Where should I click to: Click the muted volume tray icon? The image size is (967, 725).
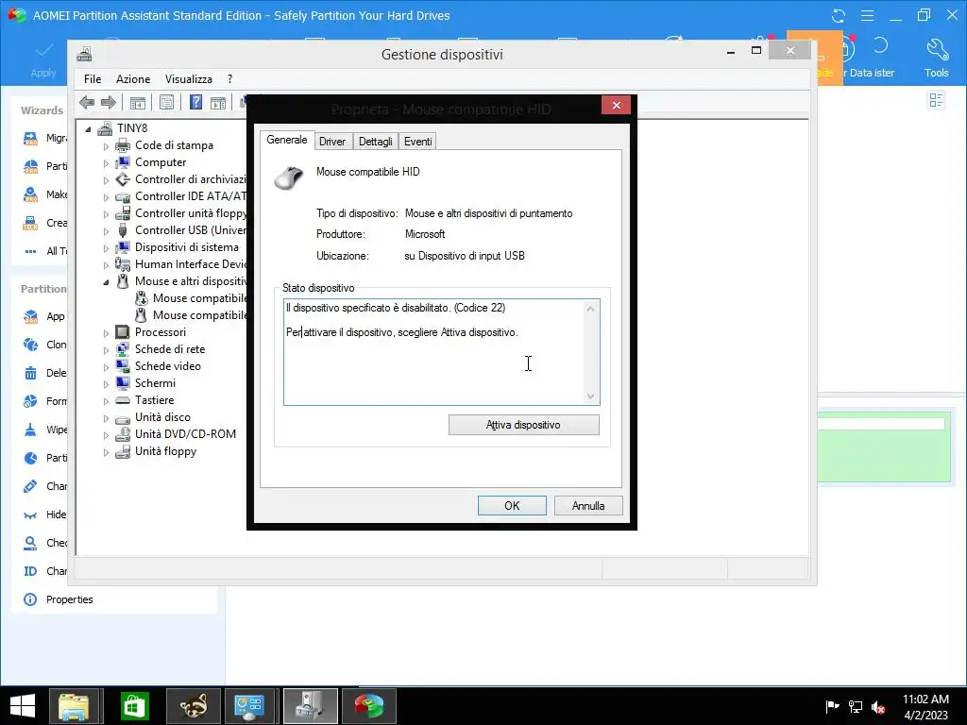click(878, 706)
